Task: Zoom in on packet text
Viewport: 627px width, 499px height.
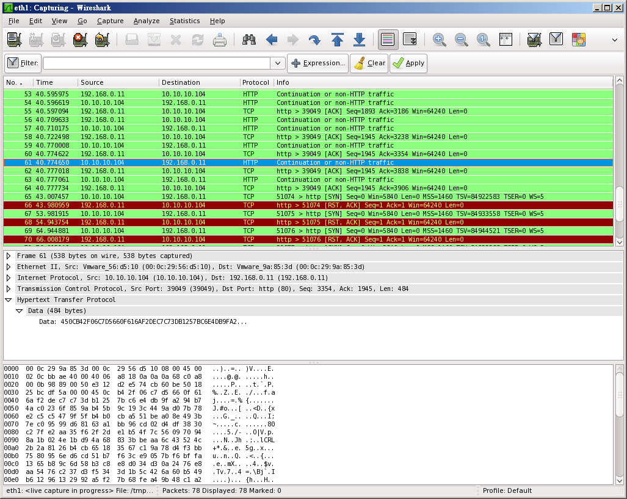Action: pyautogui.click(x=439, y=39)
